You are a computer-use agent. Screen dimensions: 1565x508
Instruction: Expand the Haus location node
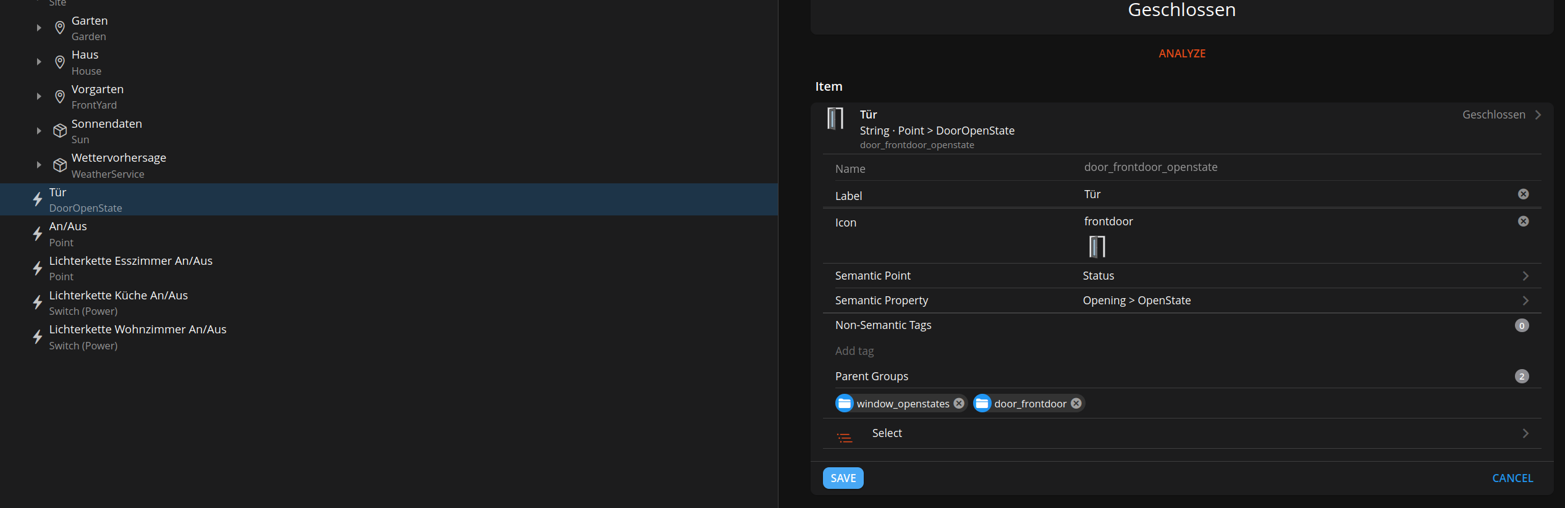click(x=39, y=62)
